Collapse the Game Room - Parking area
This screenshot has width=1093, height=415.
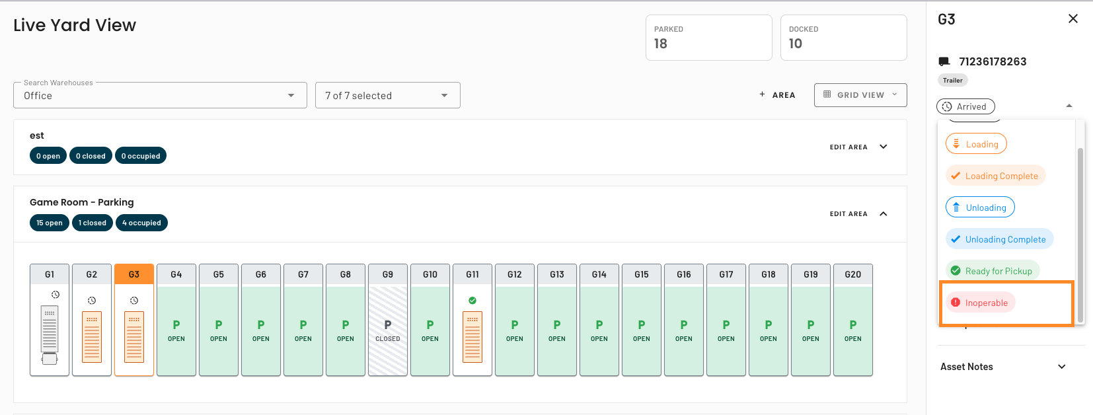[x=884, y=213]
